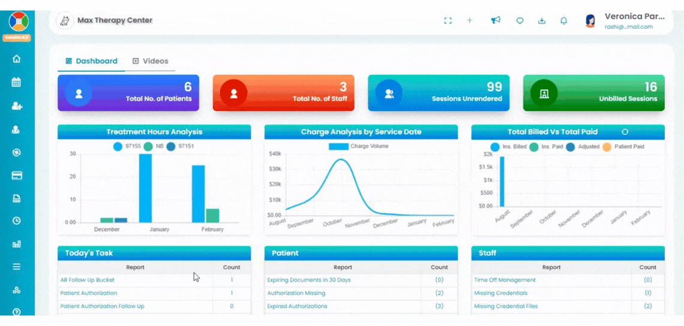684x326 pixels.
Task: Toggle the Ins. Billed legend series
Action: (508, 147)
